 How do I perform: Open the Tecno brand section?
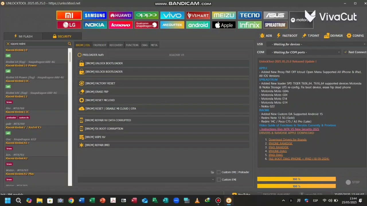[x=250, y=15]
